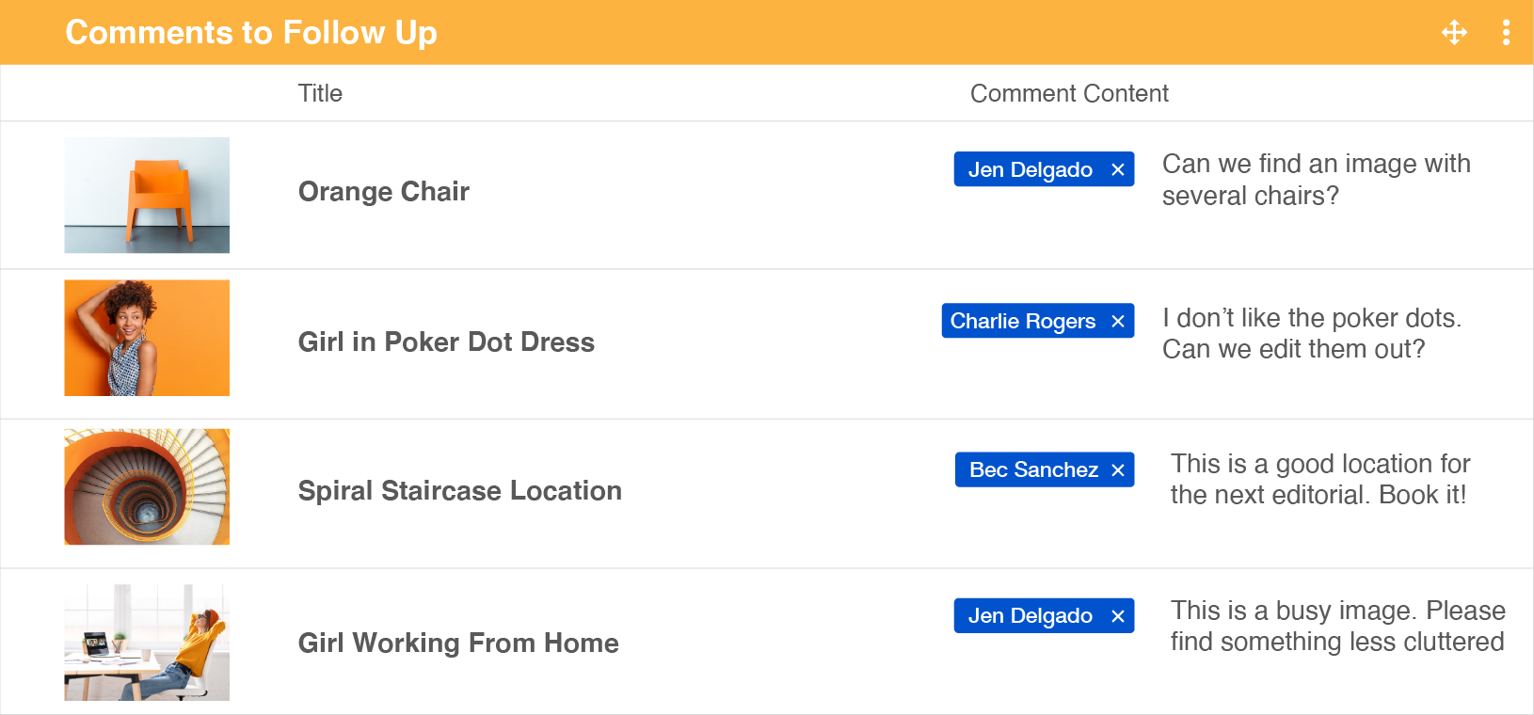Select the Girl Working From Home title
The image size is (1534, 715).
click(458, 643)
